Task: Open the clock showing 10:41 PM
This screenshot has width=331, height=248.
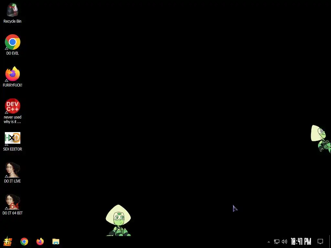Action: click(x=301, y=242)
